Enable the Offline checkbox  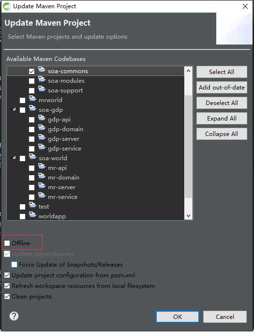pyautogui.click(x=7, y=243)
